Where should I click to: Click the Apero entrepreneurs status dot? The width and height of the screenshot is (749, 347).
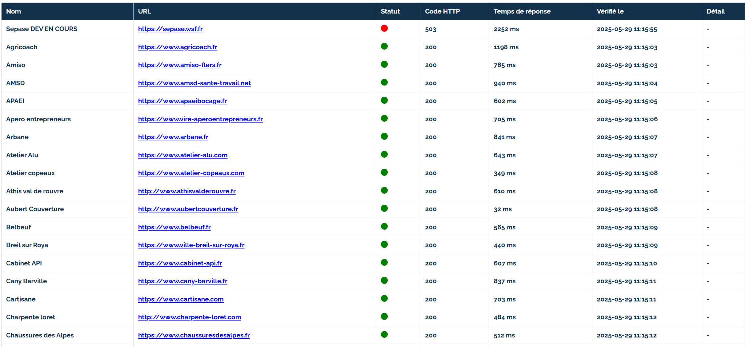(x=384, y=118)
